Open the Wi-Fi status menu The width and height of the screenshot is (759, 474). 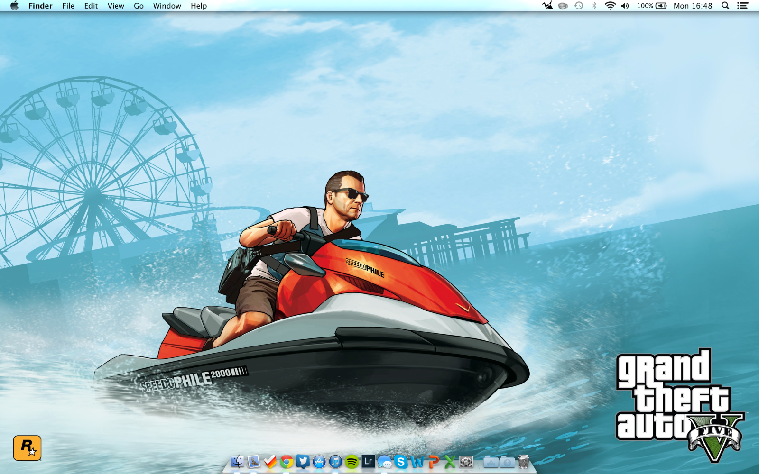click(x=610, y=6)
